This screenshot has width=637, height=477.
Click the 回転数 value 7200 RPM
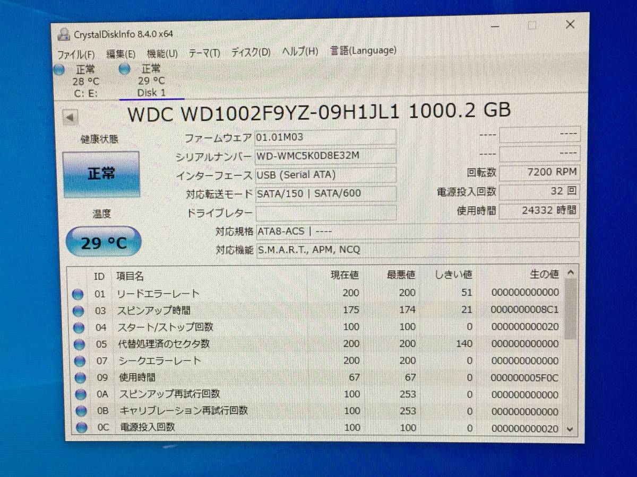[x=539, y=172]
